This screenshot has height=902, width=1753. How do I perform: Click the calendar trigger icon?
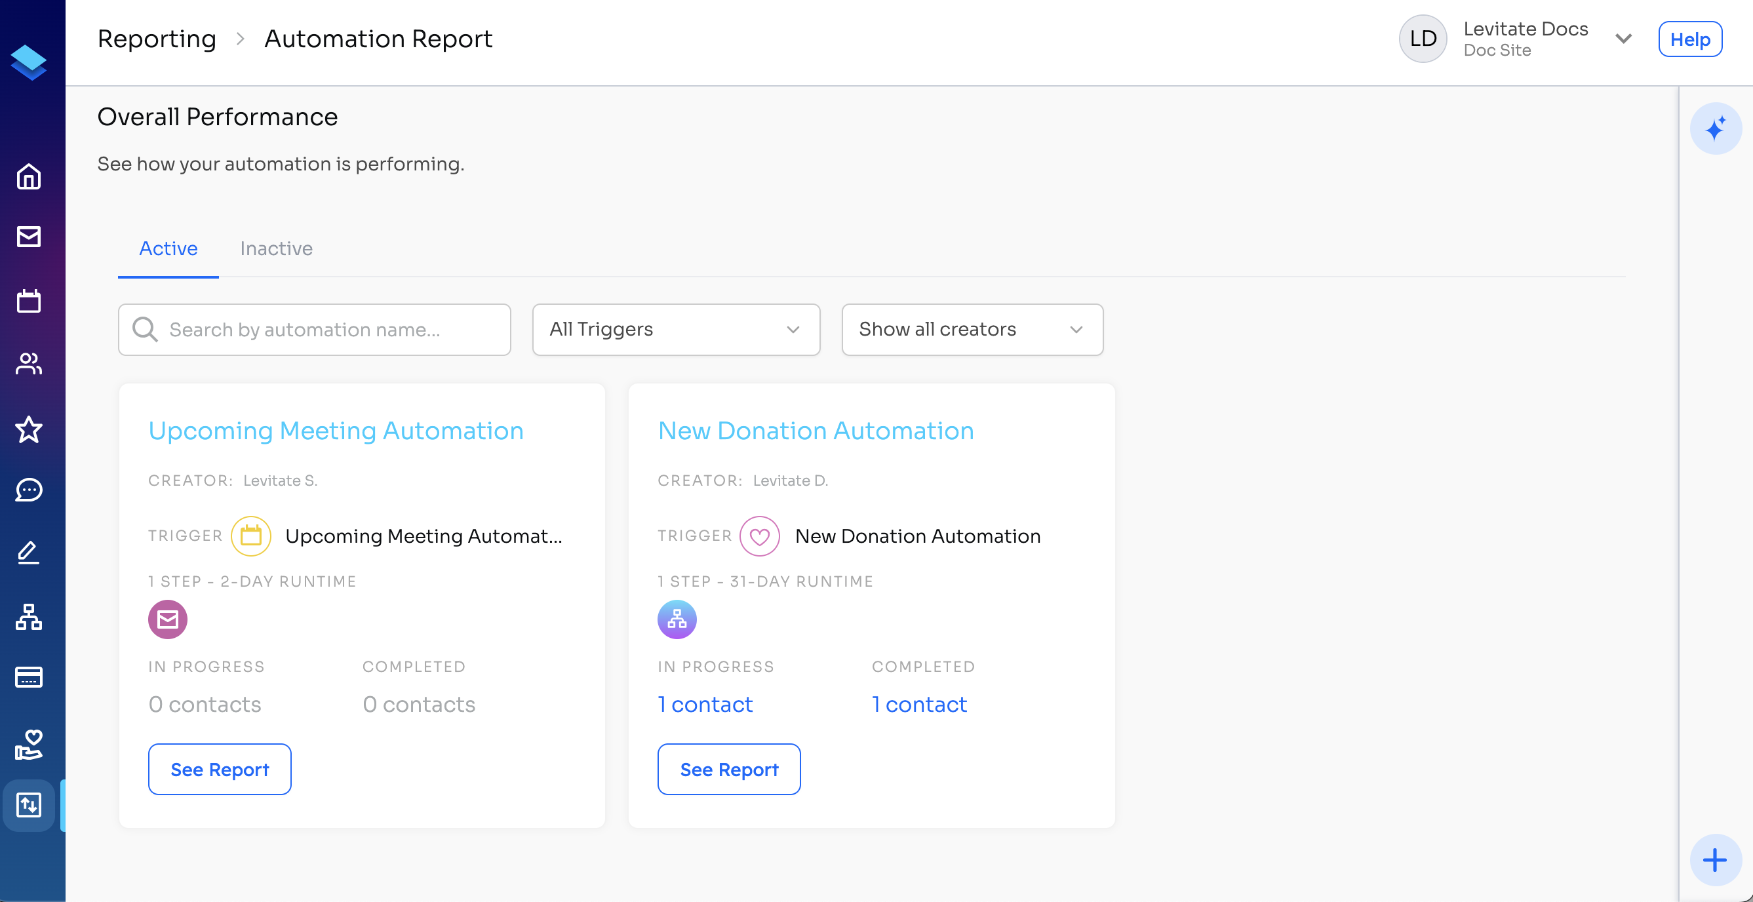point(250,536)
